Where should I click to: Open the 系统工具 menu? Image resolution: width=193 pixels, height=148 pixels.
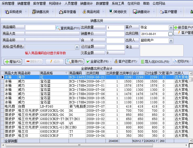point(118,3)
